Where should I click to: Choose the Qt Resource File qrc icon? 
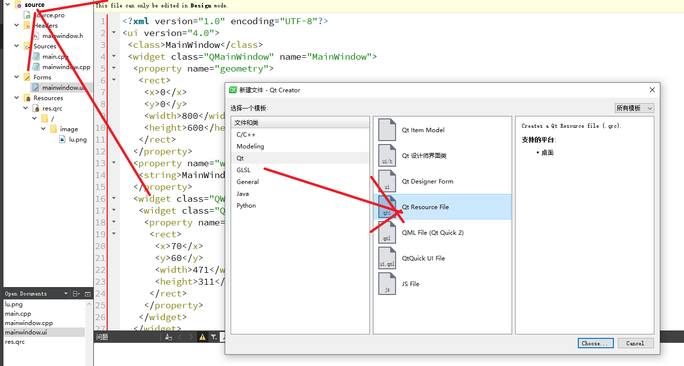coord(387,207)
